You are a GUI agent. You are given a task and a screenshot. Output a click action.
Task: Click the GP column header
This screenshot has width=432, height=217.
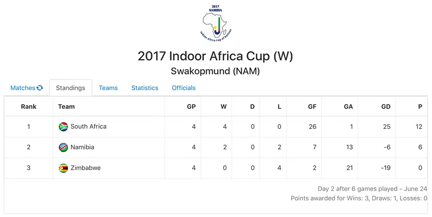[191, 107]
